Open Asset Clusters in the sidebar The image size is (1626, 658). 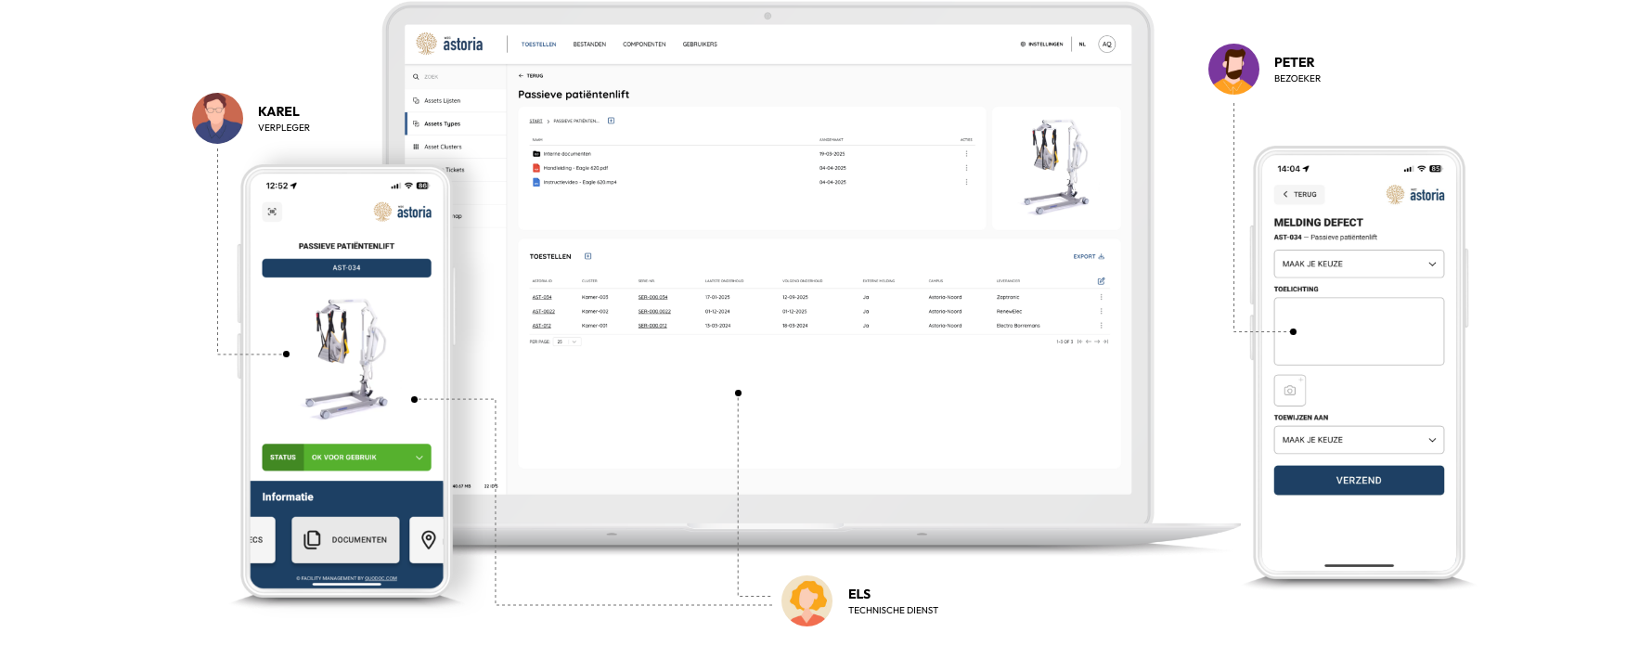(457, 147)
